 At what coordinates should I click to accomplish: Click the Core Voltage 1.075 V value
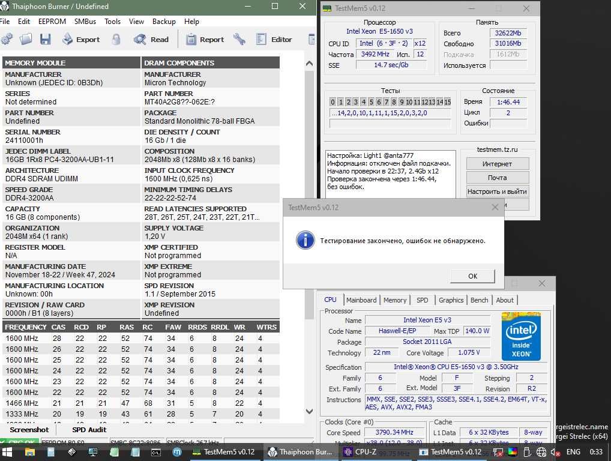[x=469, y=352]
